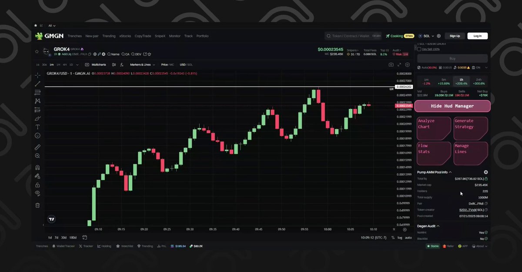Delete drawings with trash icon
This screenshot has width=522, height=272.
click(37, 205)
